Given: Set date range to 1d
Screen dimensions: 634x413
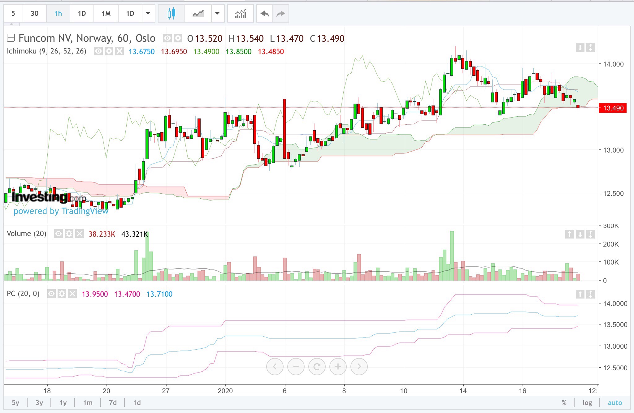Looking at the screenshot, I should pyautogui.click(x=137, y=402).
